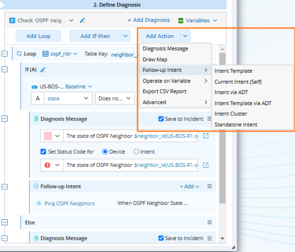Collapse the first Diagnosis Message block
The image size is (295, 252).
4,119
